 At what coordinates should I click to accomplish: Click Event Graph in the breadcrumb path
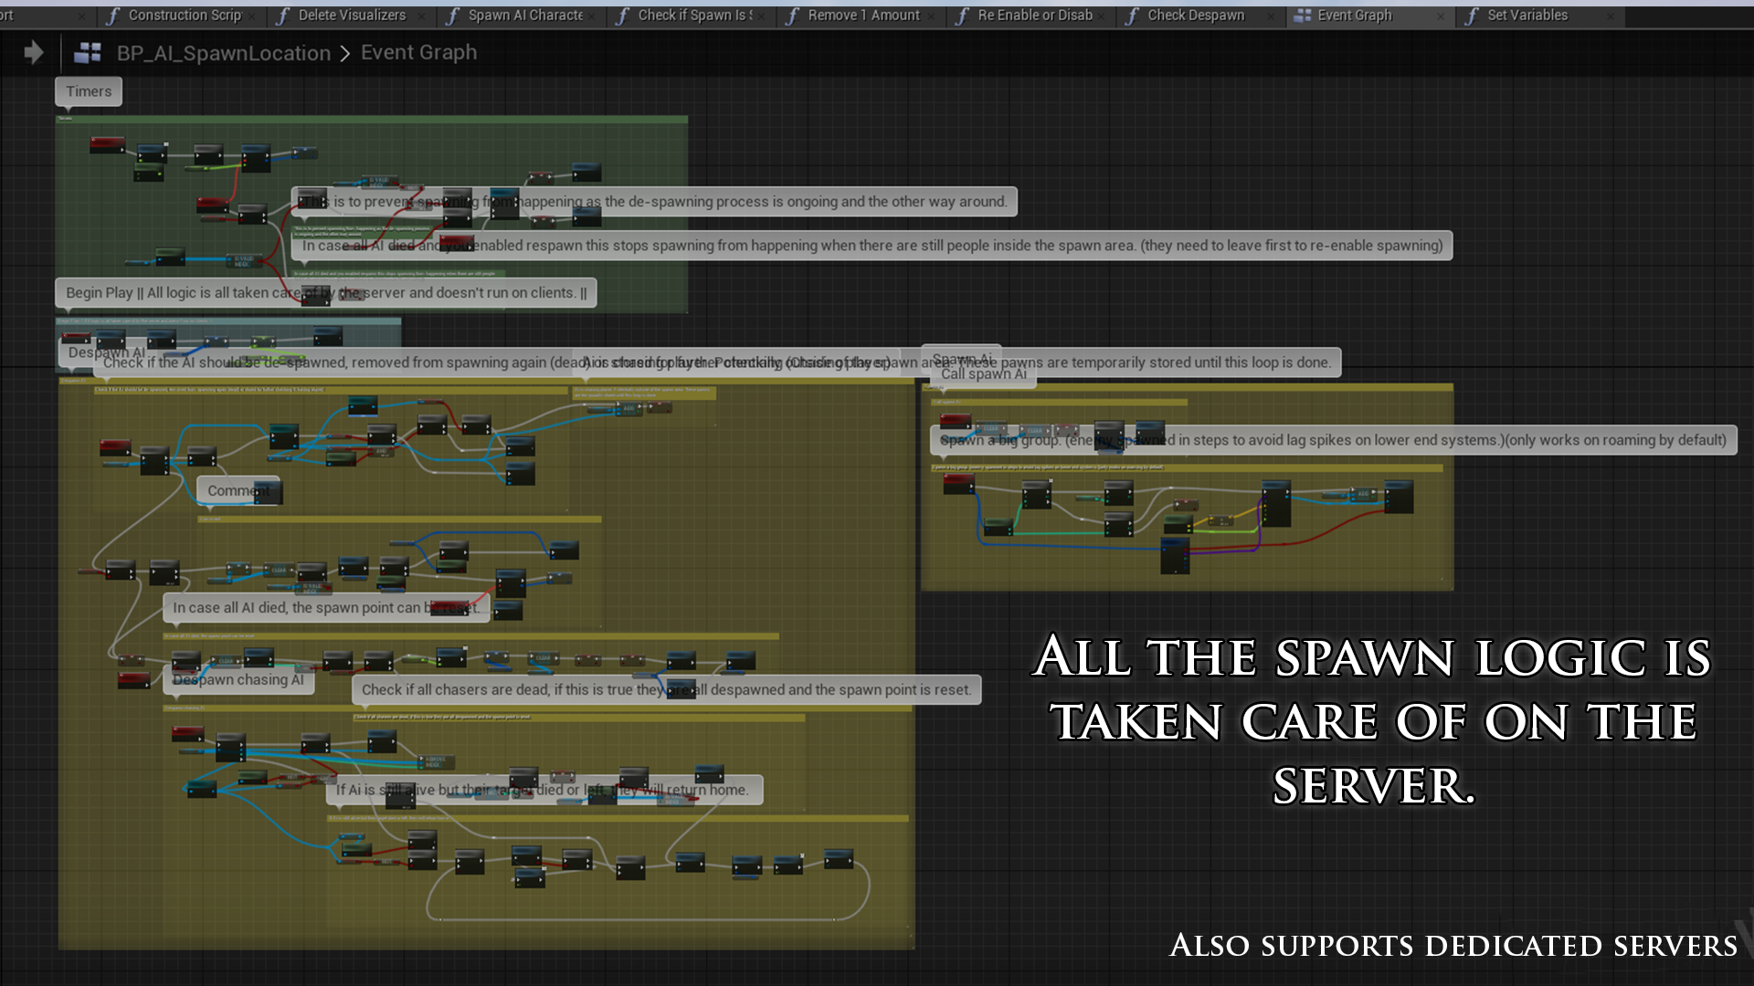tap(417, 52)
